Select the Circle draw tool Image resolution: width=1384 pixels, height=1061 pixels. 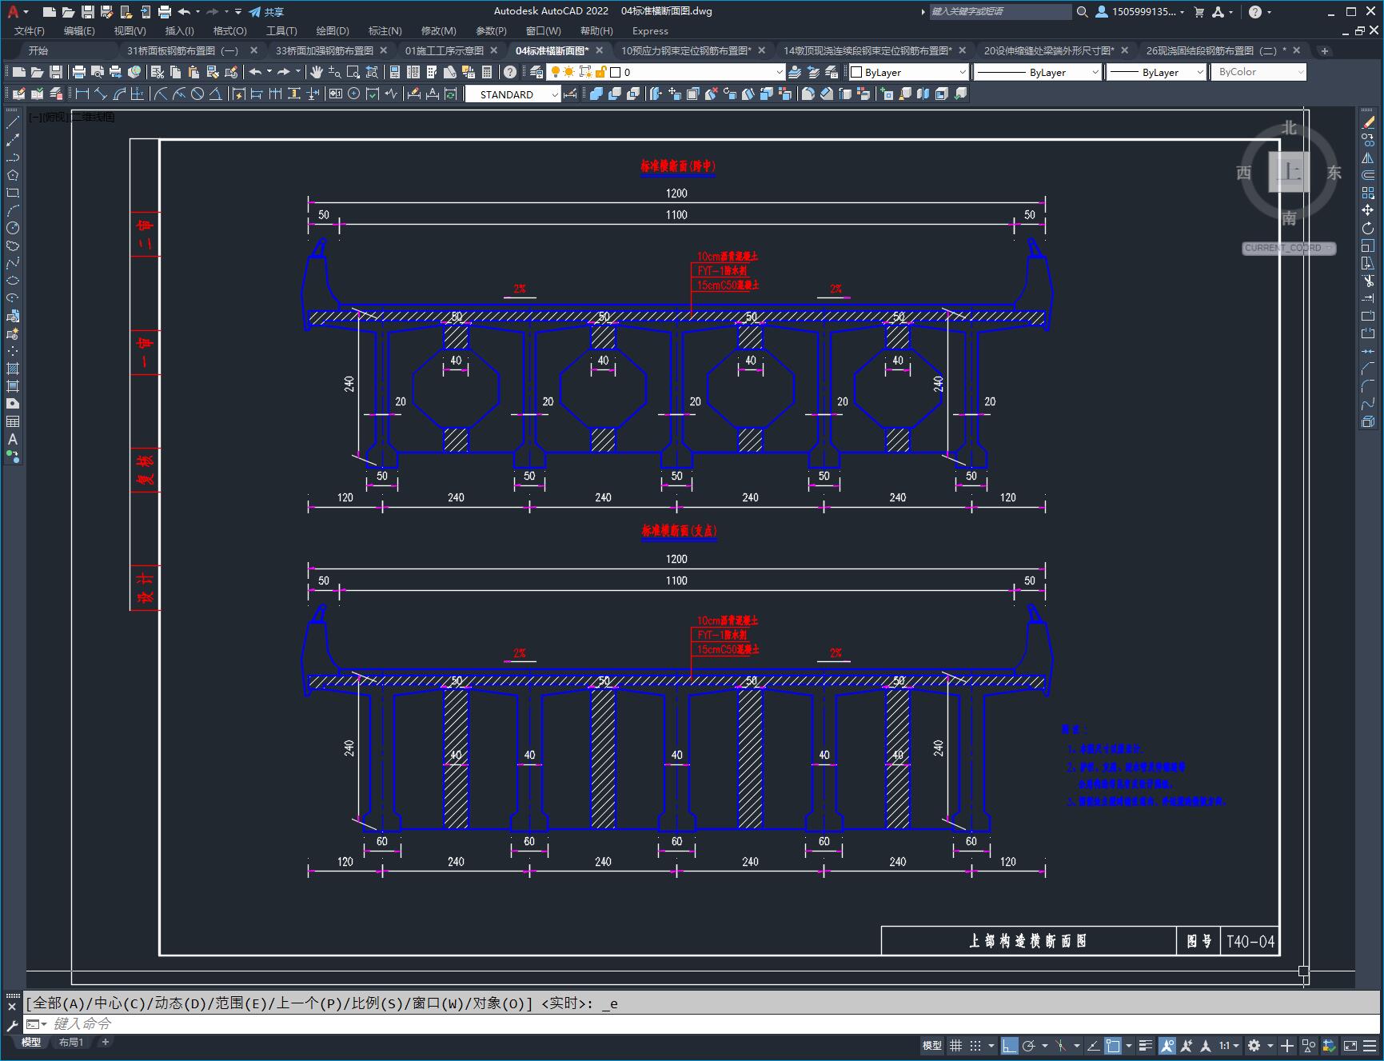(13, 228)
